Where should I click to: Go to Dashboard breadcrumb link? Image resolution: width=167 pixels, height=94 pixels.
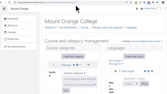[x=50, y=27]
